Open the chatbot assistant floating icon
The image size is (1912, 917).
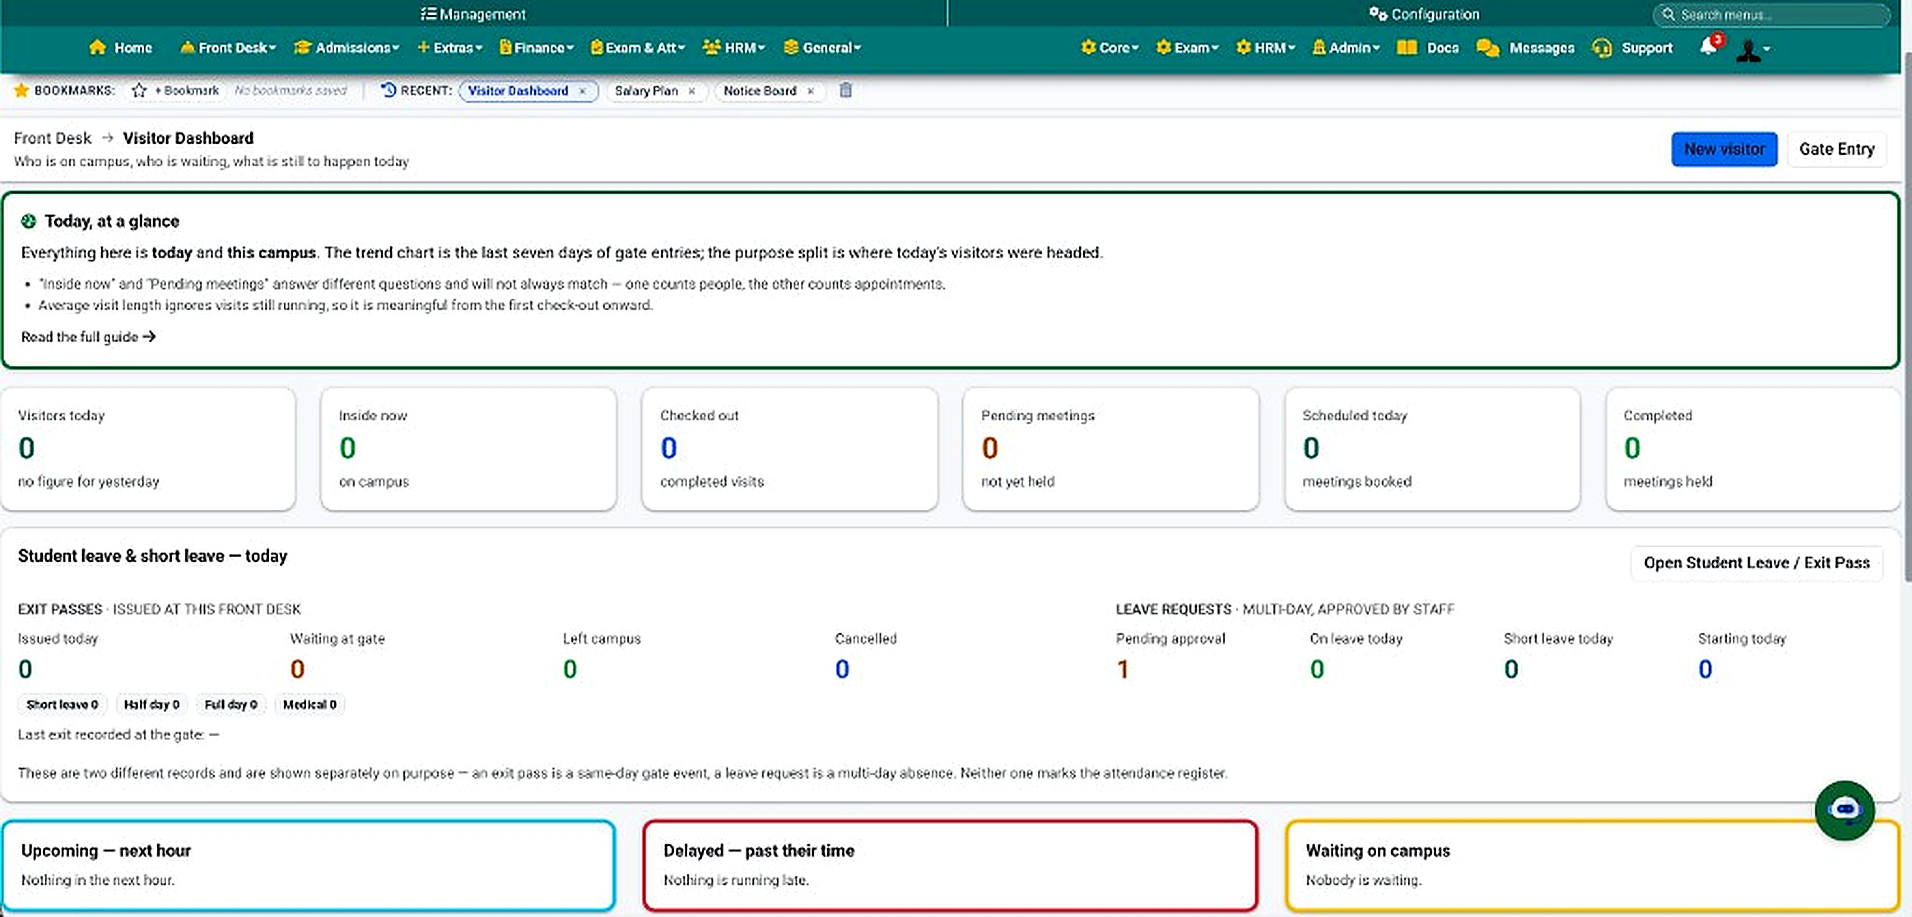click(1844, 809)
